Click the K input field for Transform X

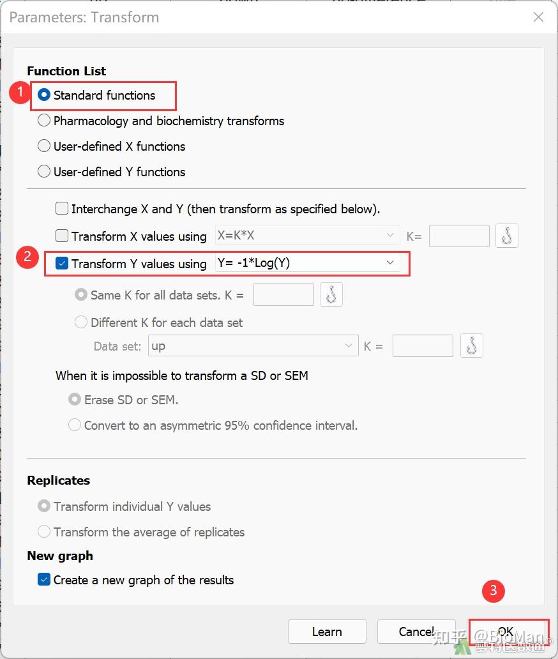click(x=459, y=236)
